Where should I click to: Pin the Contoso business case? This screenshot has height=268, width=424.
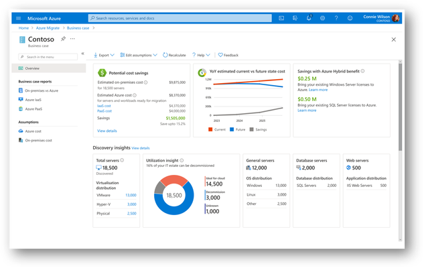(x=63, y=39)
